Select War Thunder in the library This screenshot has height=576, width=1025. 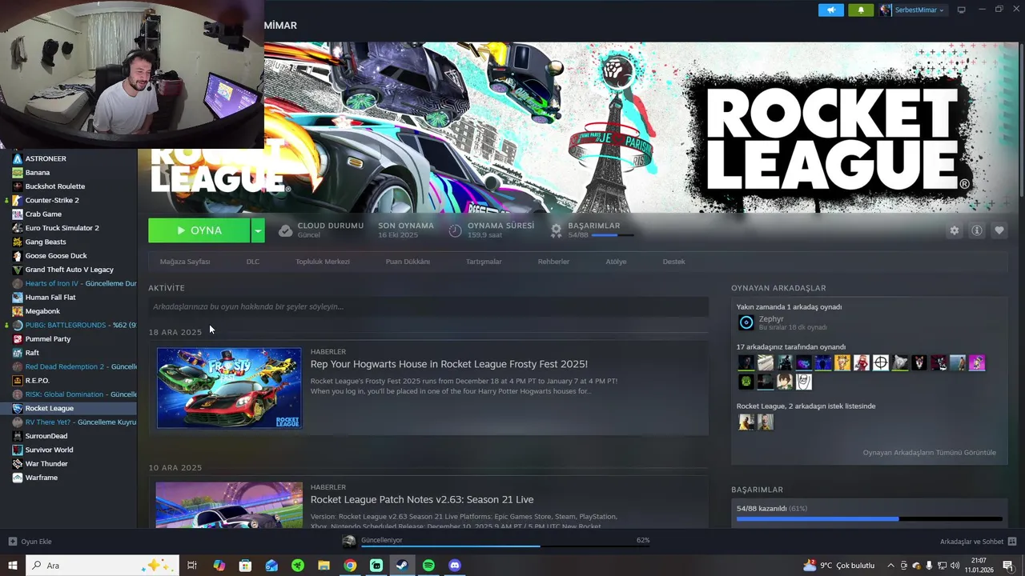46,464
